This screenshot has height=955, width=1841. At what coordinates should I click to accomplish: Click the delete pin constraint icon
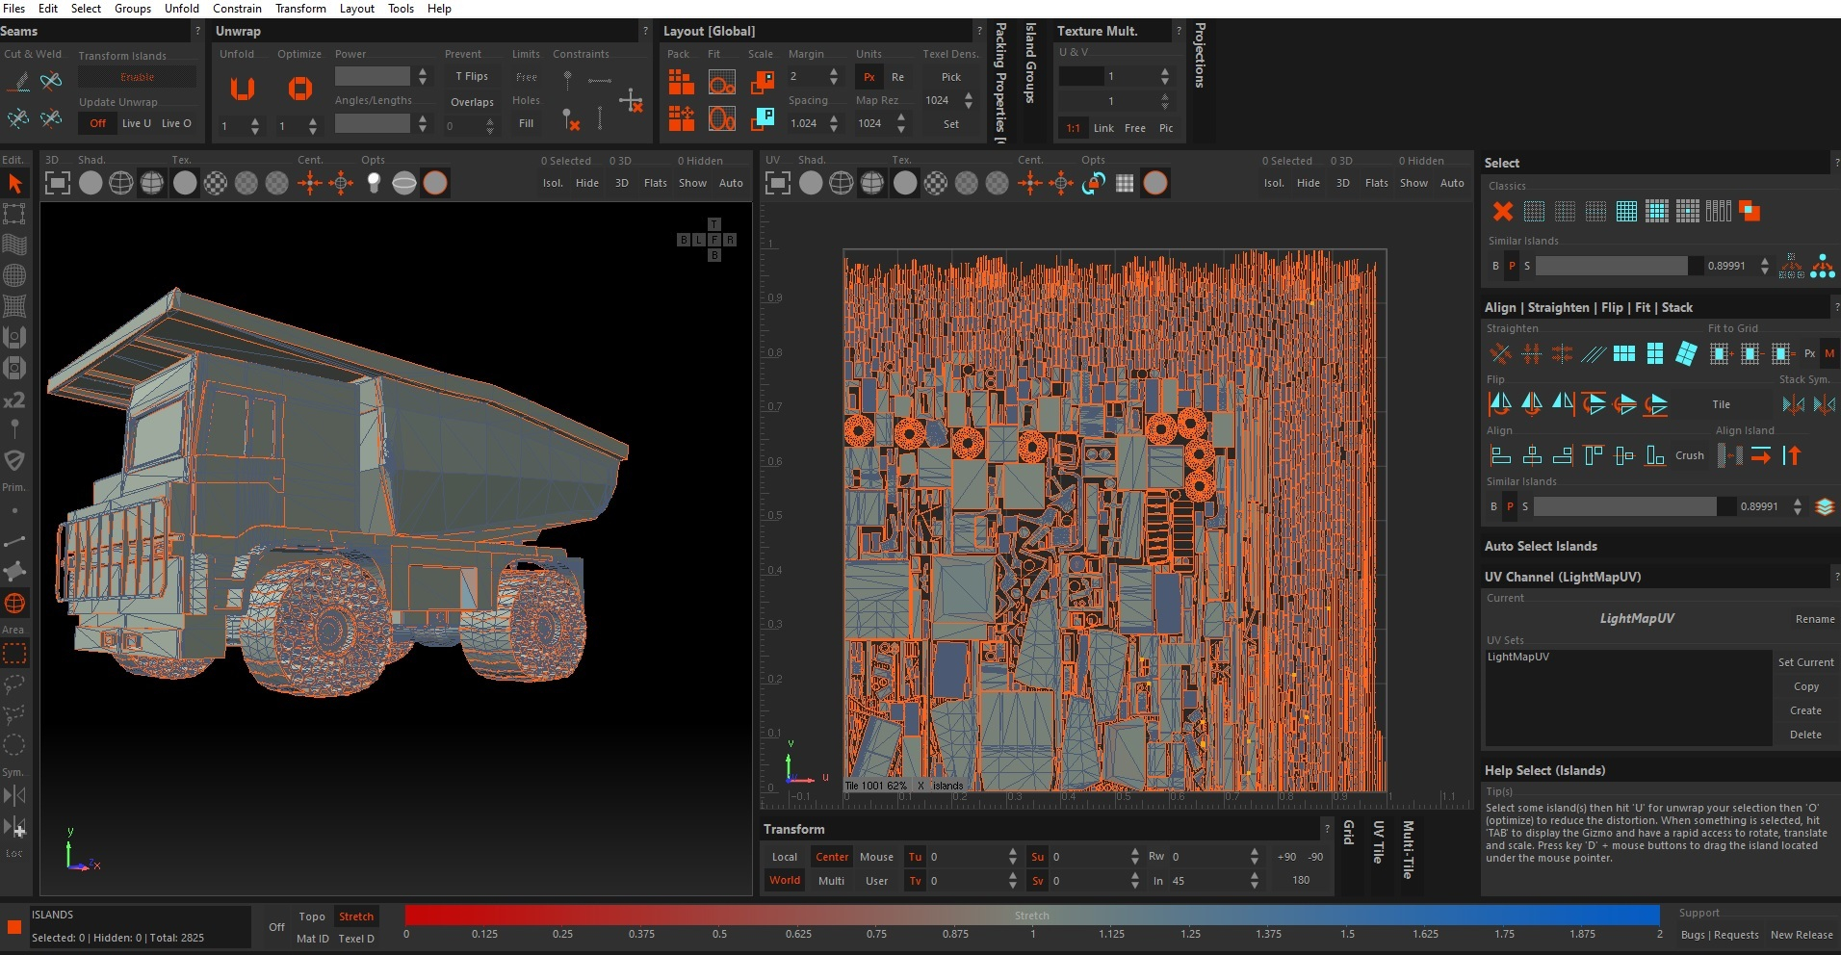[571, 119]
